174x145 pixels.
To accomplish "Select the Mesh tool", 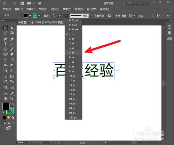I will click(5, 76).
